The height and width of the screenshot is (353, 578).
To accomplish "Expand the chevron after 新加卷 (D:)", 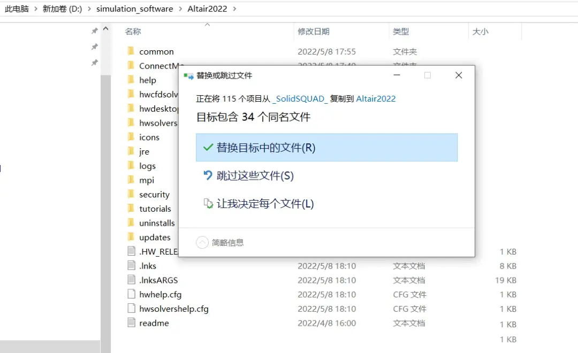I will [x=89, y=9].
